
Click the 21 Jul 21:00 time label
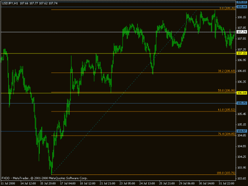tap(108, 184)
